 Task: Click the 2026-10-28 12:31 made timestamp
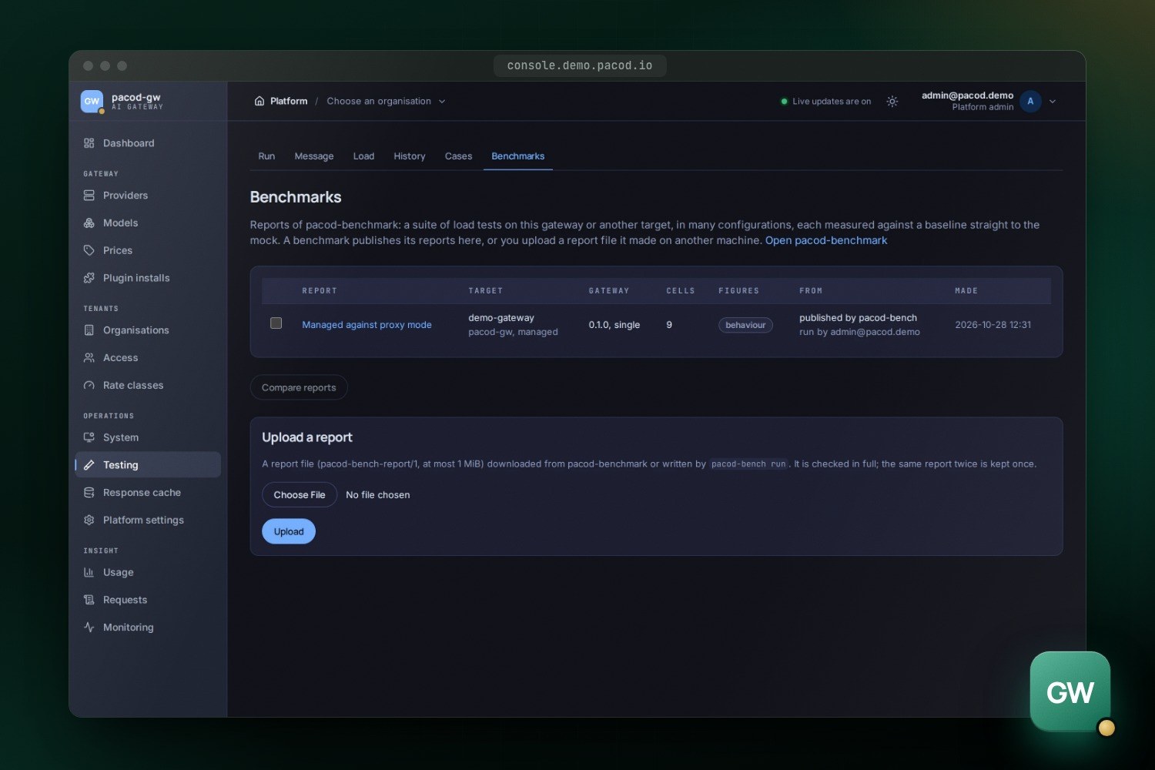pos(993,325)
